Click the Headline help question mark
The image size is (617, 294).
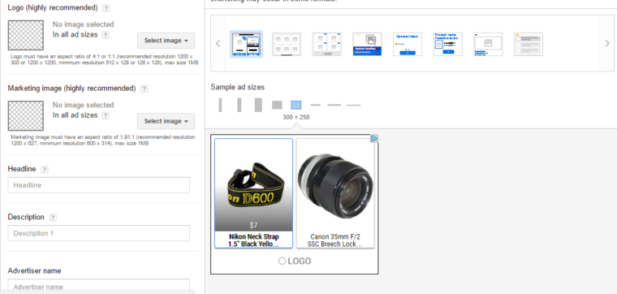pos(45,169)
